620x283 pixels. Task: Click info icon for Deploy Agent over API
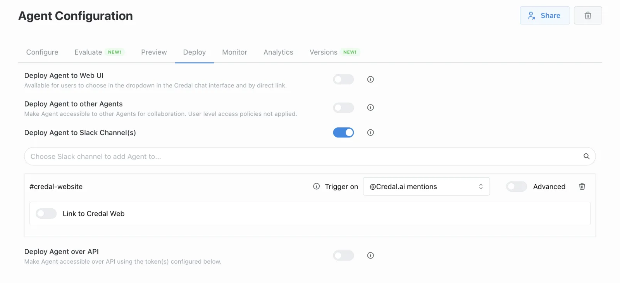370,256
